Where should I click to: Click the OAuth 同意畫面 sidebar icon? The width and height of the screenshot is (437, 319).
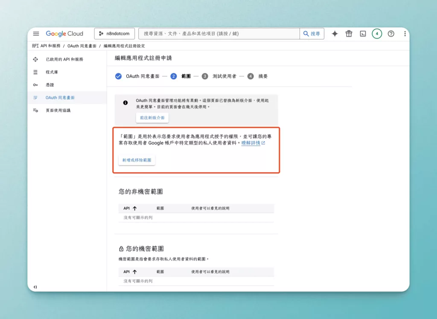35,98
